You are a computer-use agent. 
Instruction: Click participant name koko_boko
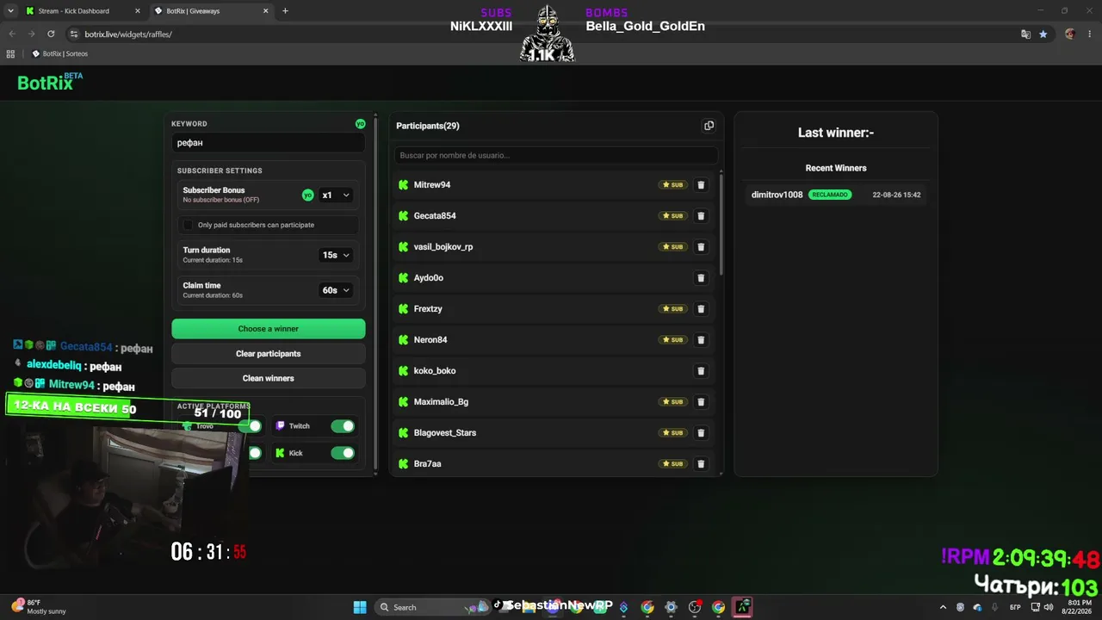pos(435,371)
